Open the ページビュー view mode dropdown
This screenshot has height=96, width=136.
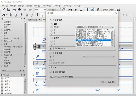pyautogui.click(x=53, y=10)
